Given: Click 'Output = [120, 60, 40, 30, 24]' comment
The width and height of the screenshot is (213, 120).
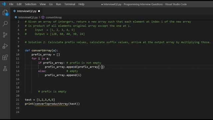Looking at the screenshot, I should pos(60,34).
